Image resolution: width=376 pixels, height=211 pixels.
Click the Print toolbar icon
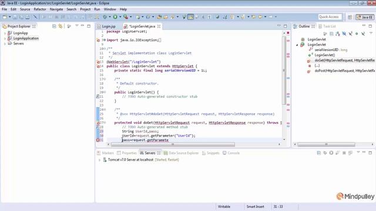(x=28, y=17)
